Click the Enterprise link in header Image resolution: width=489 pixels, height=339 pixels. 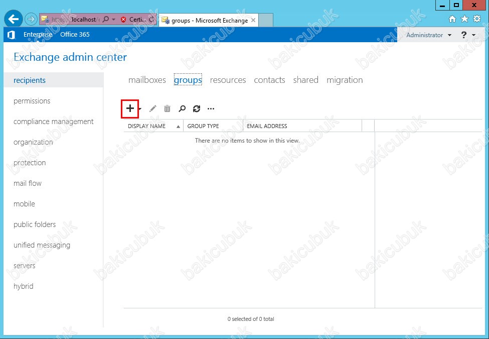pos(38,34)
